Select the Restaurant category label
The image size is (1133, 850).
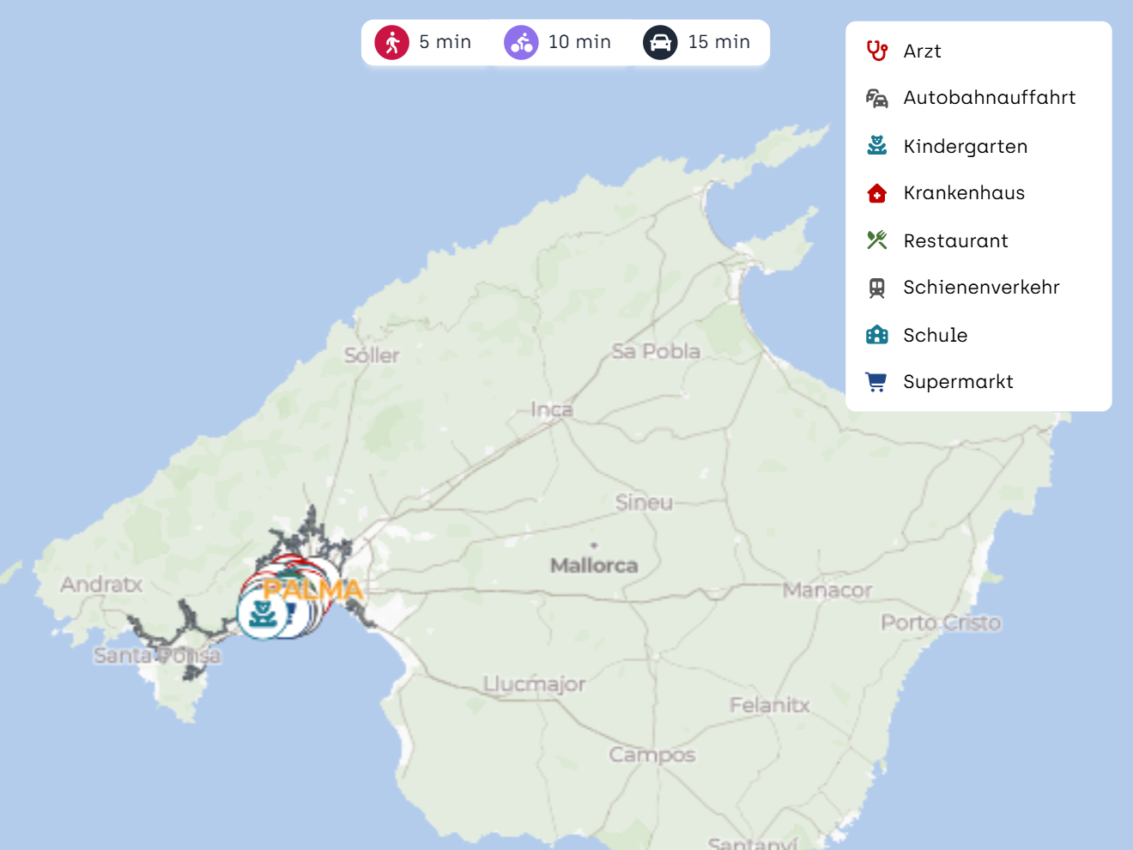click(955, 241)
